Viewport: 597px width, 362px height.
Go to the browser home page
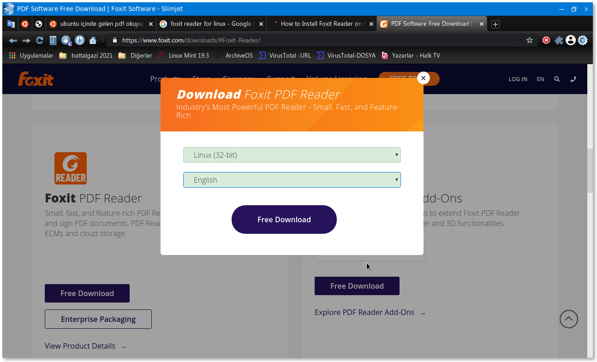[93, 40]
